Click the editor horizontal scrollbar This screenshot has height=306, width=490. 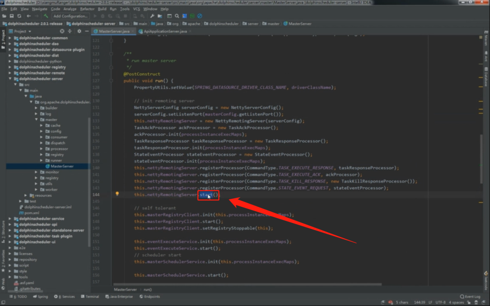pyautogui.click(x=248, y=284)
